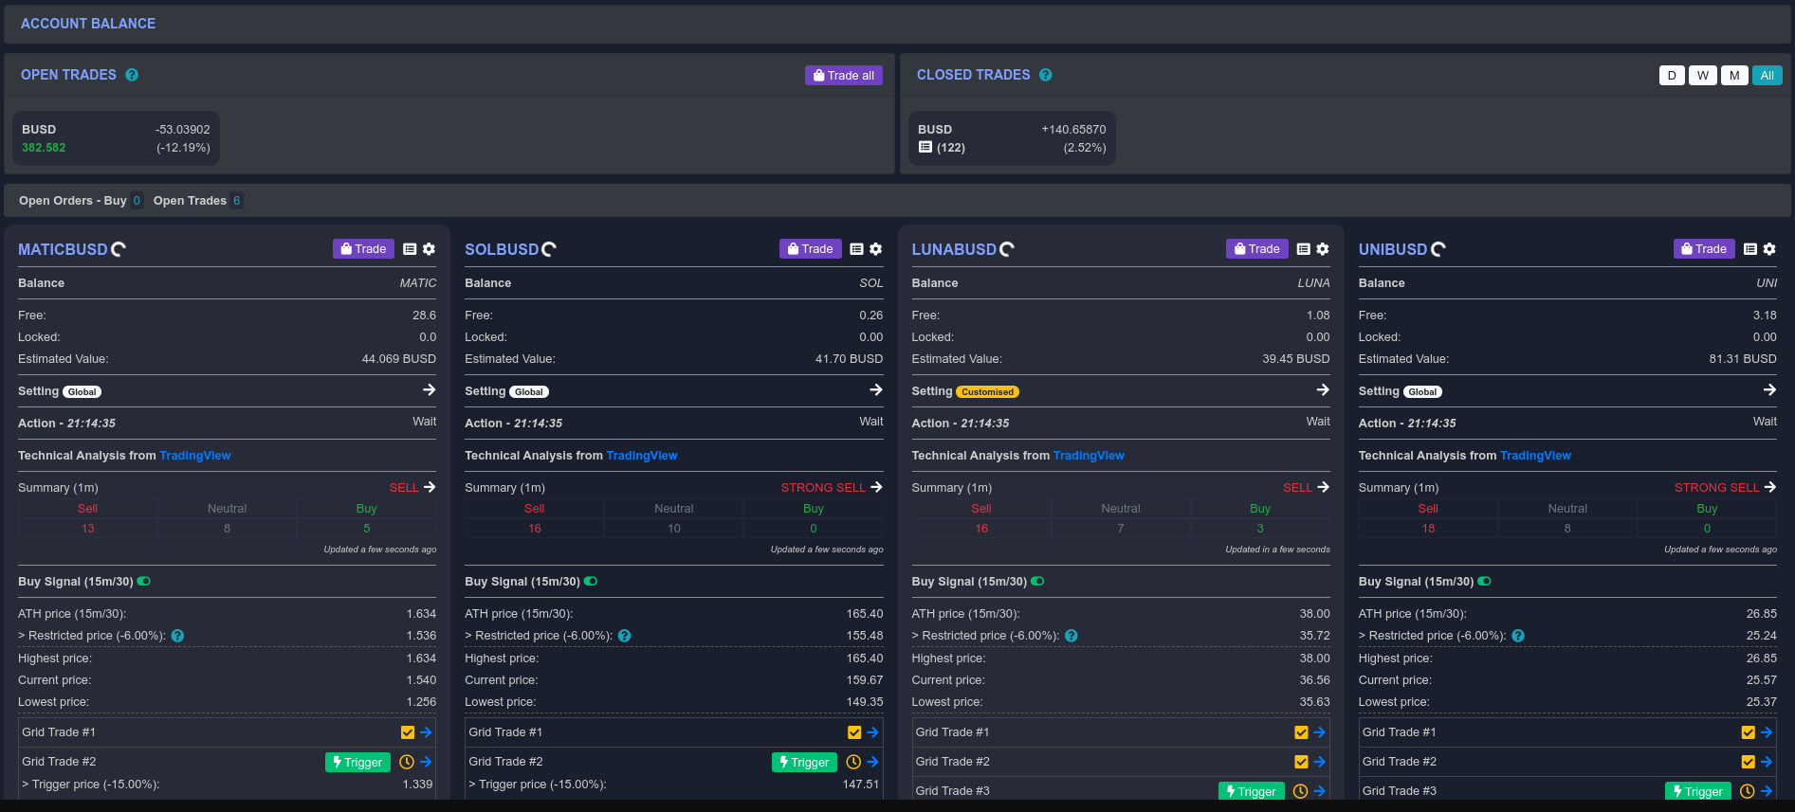Screen dimensions: 1795x812
Task: Open MATICBUSD settings gear icon
Action: coord(429,249)
